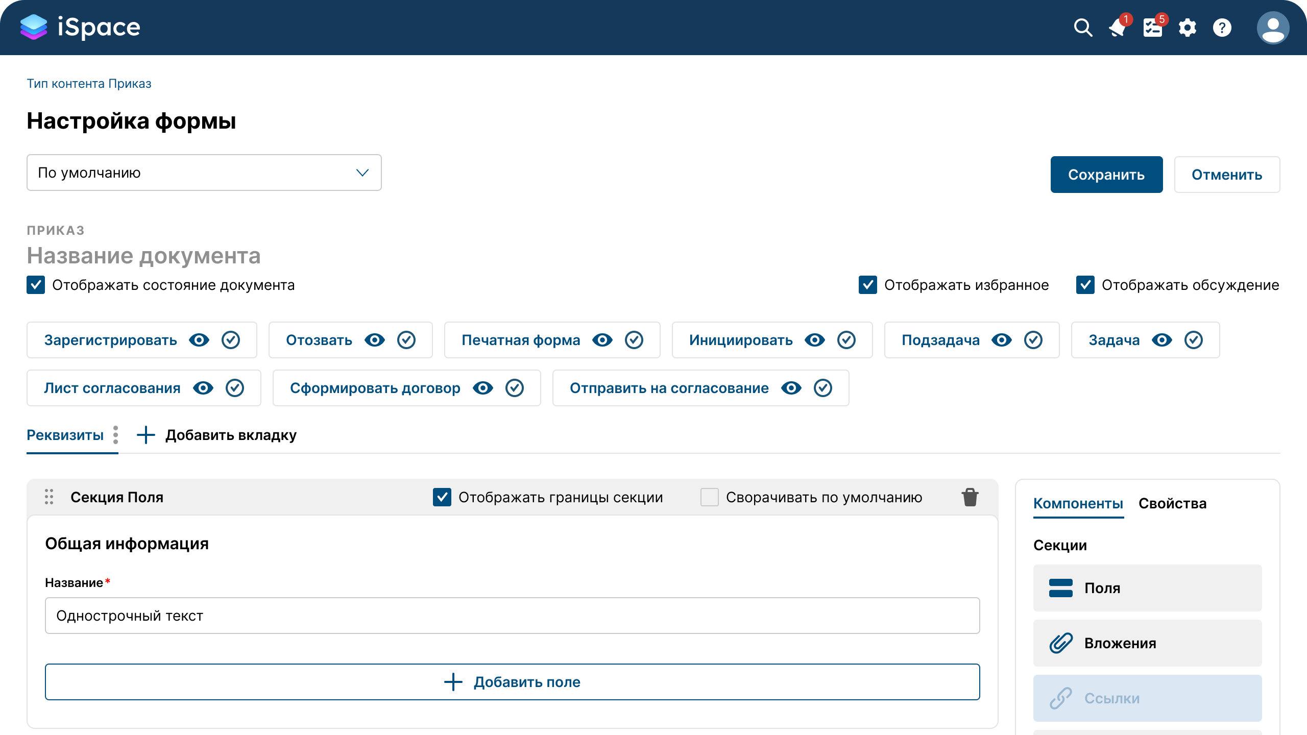This screenshot has width=1307, height=735.
Task: Open the help question mark icon
Action: point(1222,28)
